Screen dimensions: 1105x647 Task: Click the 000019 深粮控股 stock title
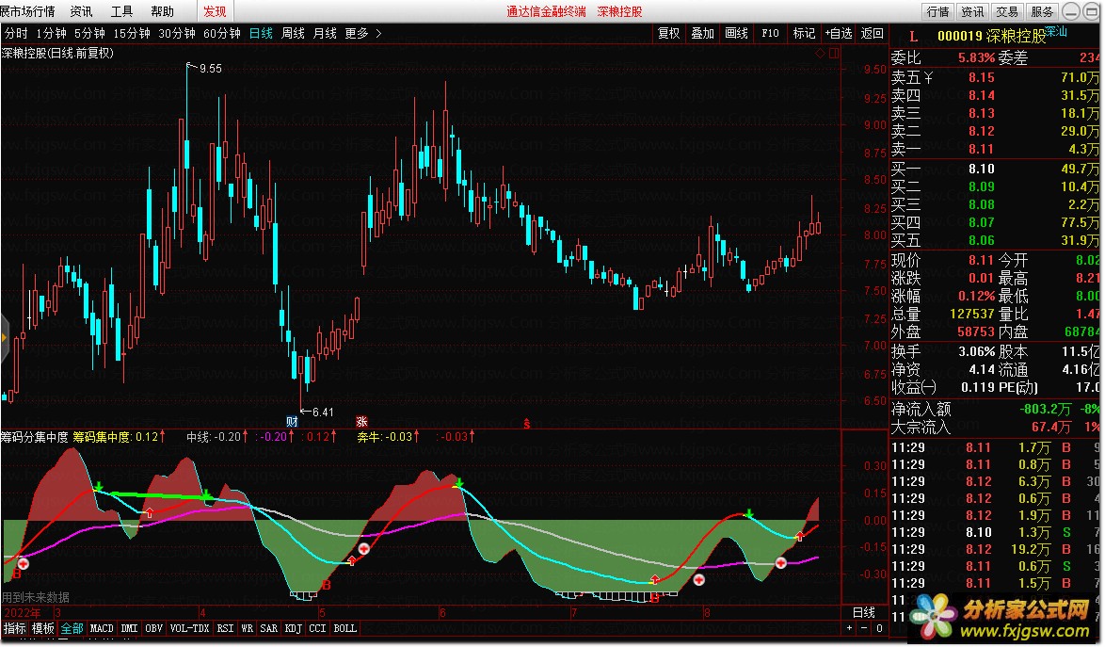991,36
